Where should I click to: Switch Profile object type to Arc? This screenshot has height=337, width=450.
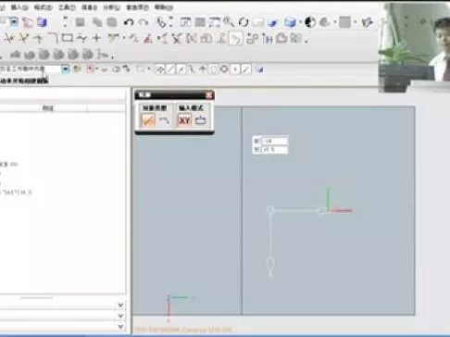click(165, 120)
